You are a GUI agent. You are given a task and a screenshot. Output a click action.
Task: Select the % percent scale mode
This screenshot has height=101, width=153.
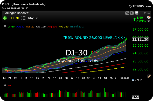click(x=138, y=80)
